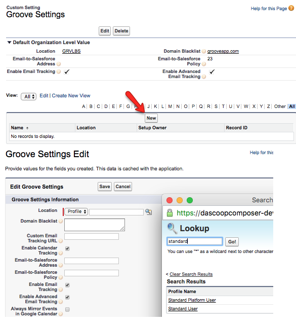This screenshot has width=296, height=325.
Task: Click the Lookup search box containing standard
Action: click(x=195, y=241)
